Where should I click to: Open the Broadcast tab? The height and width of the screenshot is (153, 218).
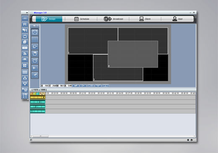coord(113,19)
